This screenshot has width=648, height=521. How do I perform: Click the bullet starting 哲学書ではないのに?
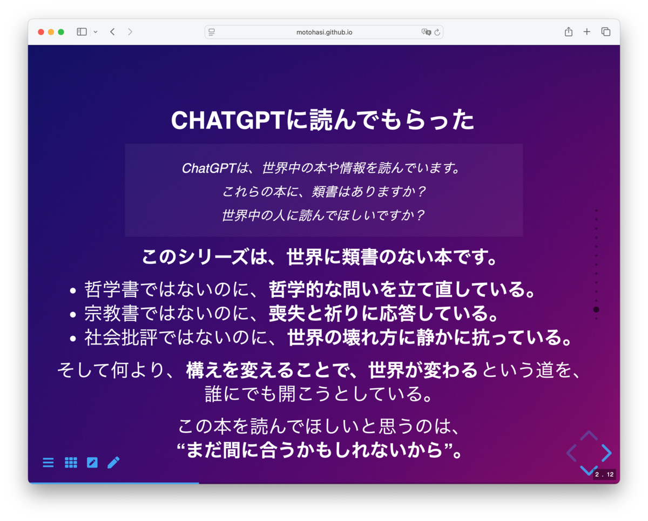[310, 290]
